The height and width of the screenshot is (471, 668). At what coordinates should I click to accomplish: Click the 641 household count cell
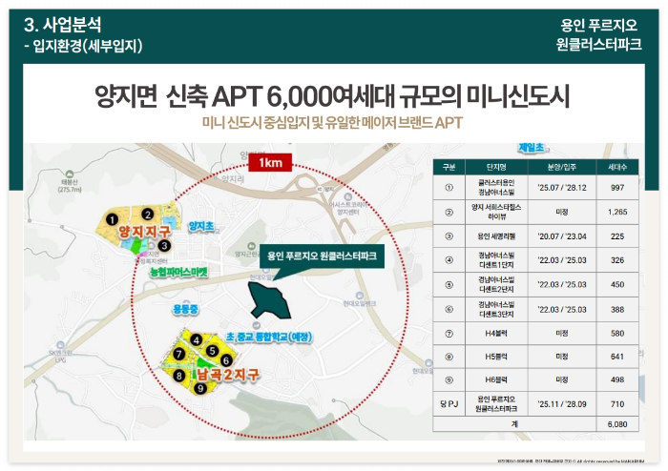pos(617,357)
